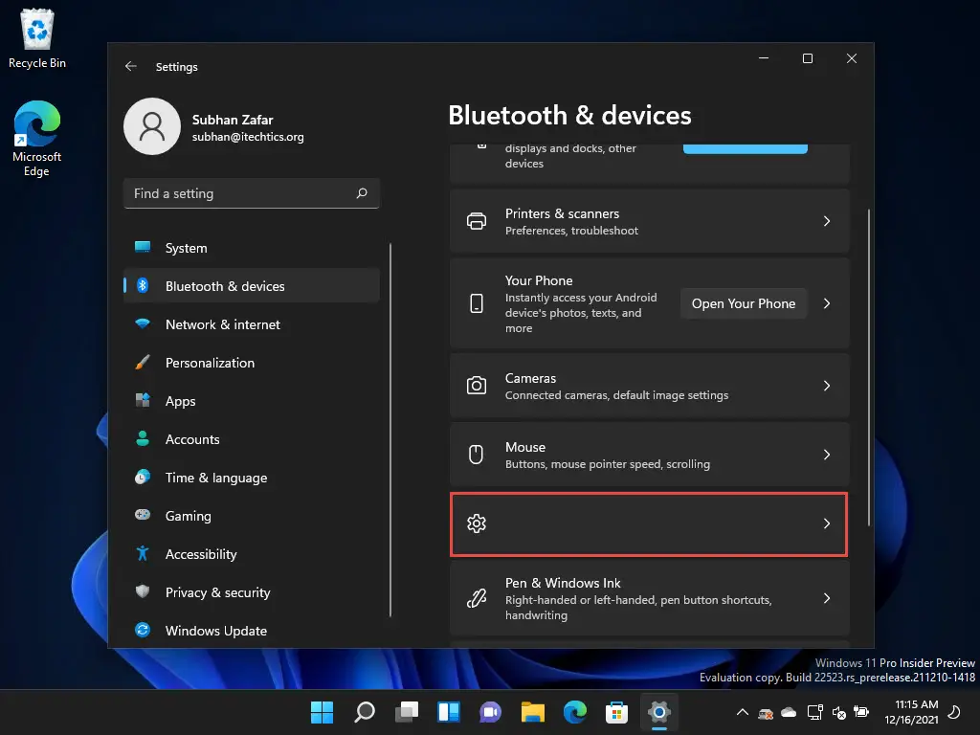Click the user profile avatar
Viewport: 980px width, 735px height.
click(x=152, y=126)
